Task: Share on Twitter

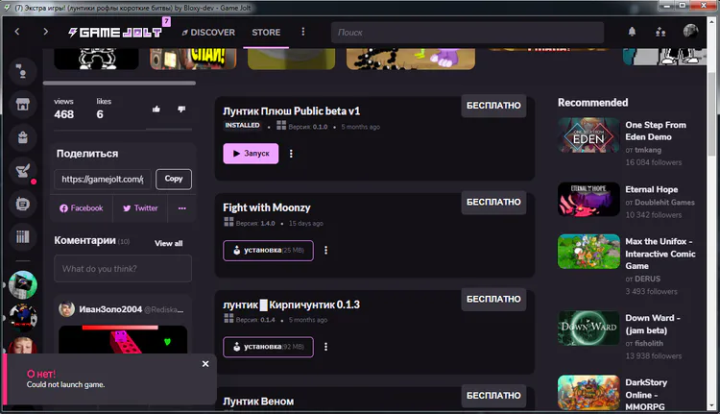Action: pos(140,208)
